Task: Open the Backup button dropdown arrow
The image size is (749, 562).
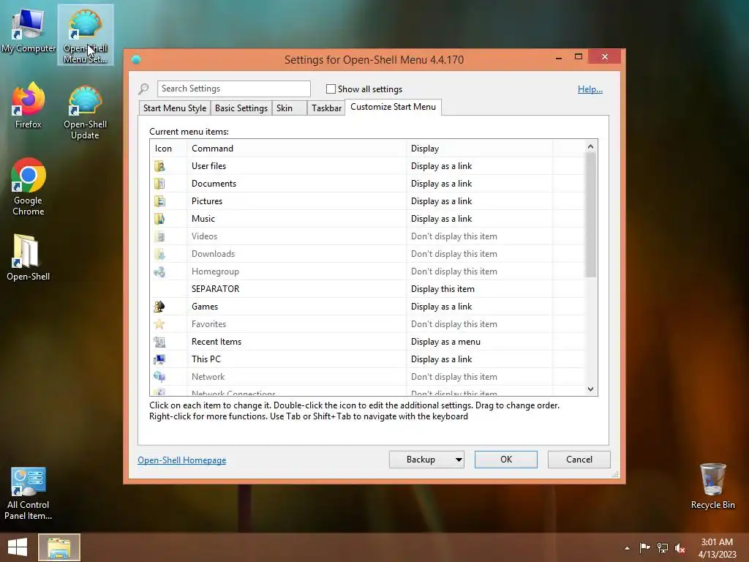Action: pyautogui.click(x=459, y=460)
